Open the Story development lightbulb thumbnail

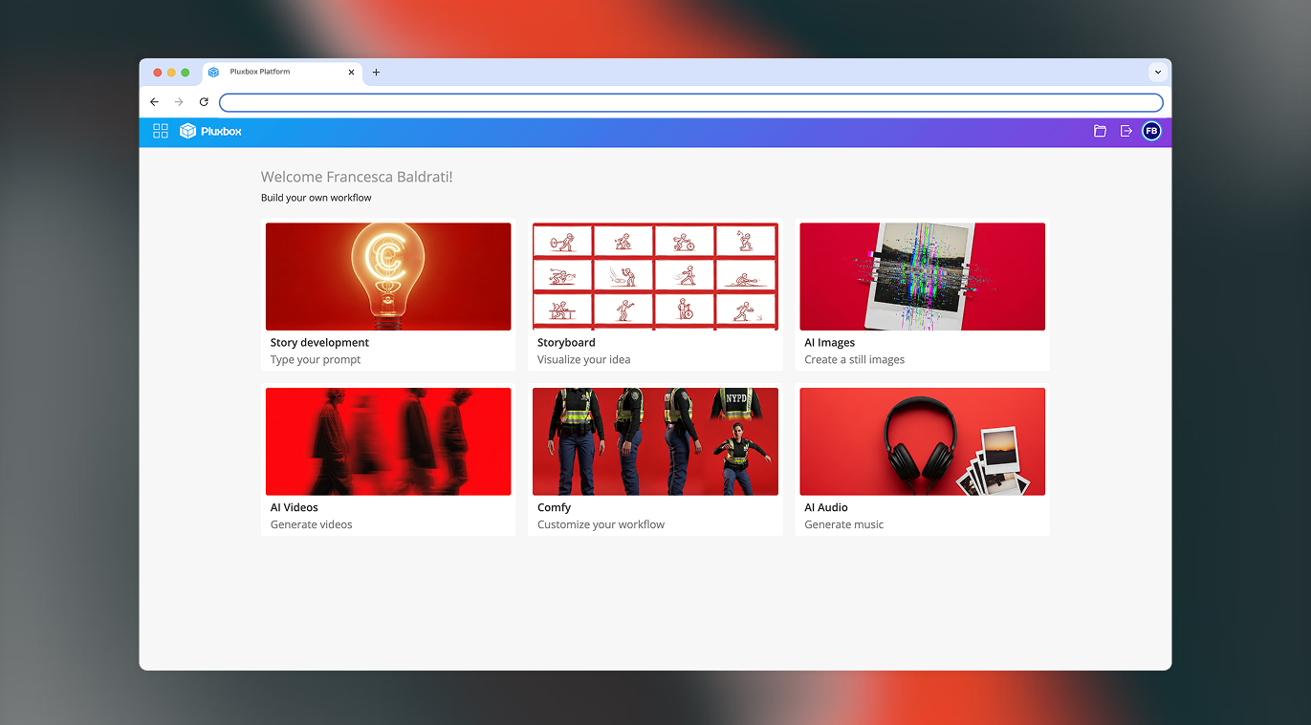pos(388,276)
